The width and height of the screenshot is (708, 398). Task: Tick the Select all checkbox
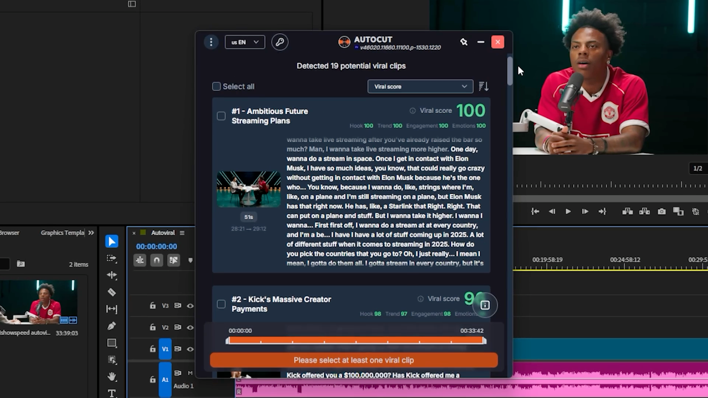pos(216,87)
